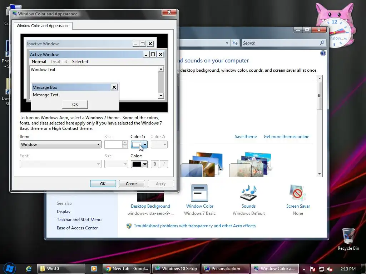Click the OK button in Message Box preview

click(75, 105)
